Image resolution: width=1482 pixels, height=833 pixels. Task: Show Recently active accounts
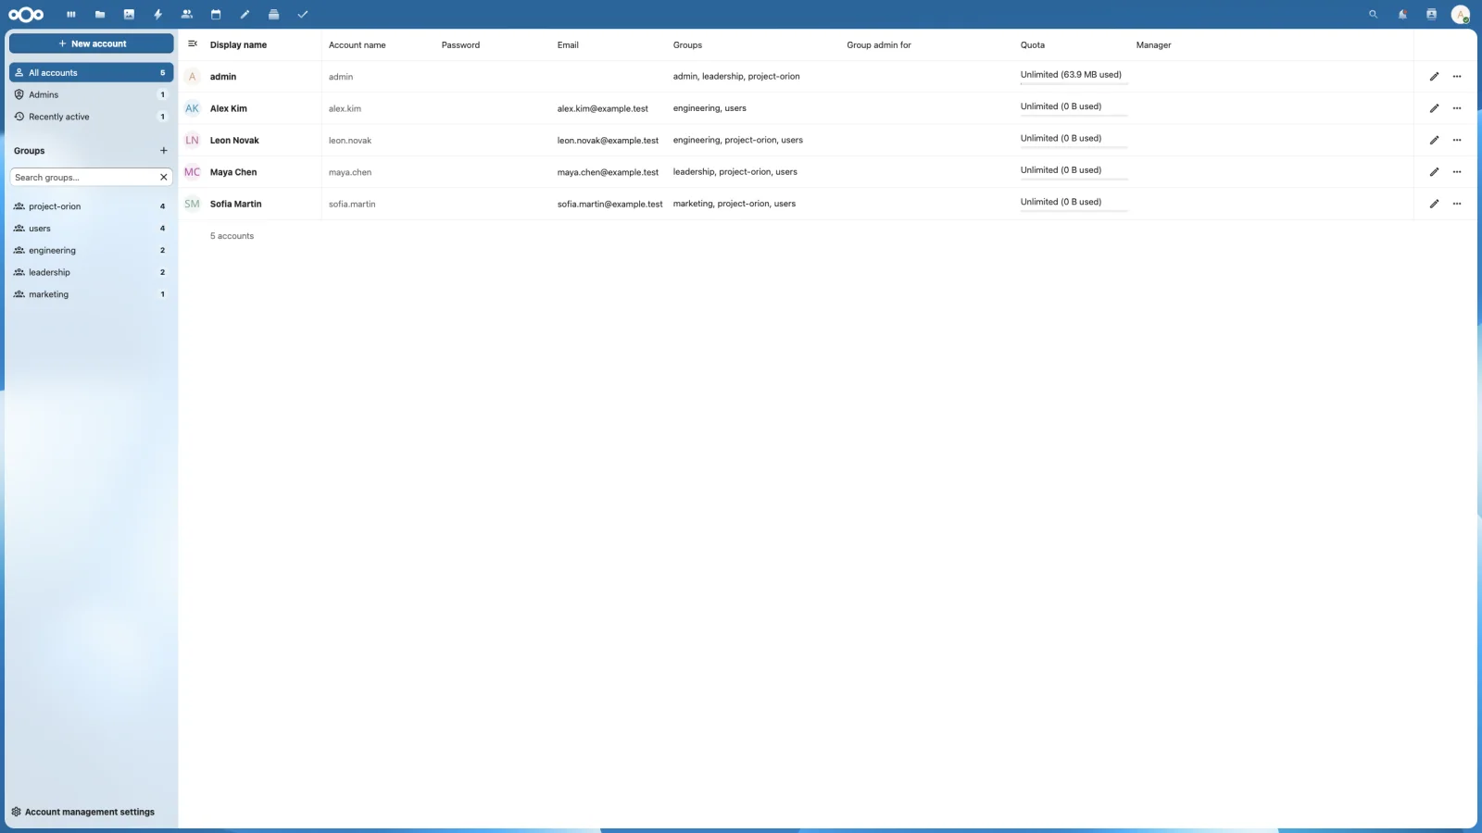[x=91, y=117]
